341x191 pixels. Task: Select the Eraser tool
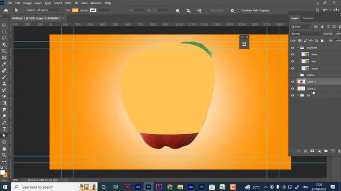[4, 97]
